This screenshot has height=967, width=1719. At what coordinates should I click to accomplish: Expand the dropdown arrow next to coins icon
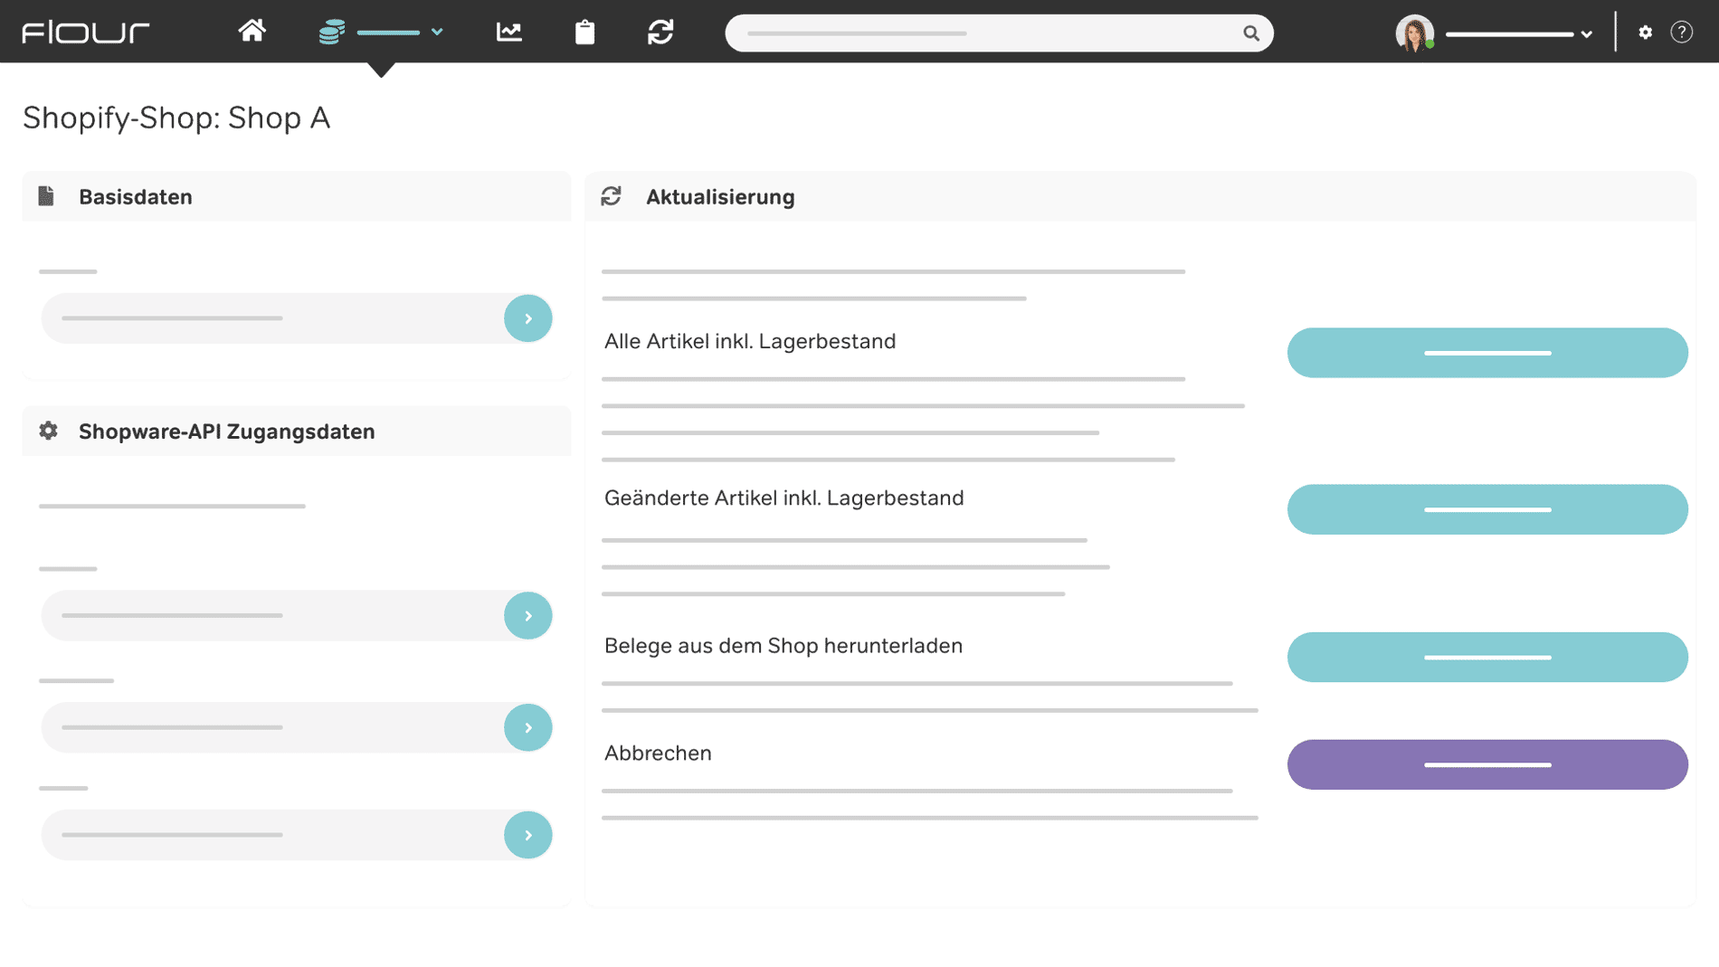437,33
